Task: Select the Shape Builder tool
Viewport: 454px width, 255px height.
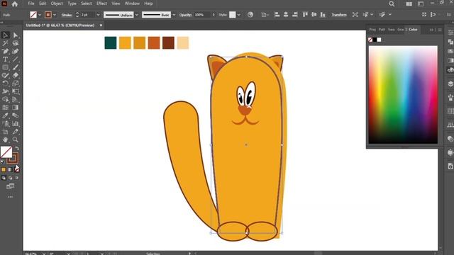Action: tap(5, 99)
